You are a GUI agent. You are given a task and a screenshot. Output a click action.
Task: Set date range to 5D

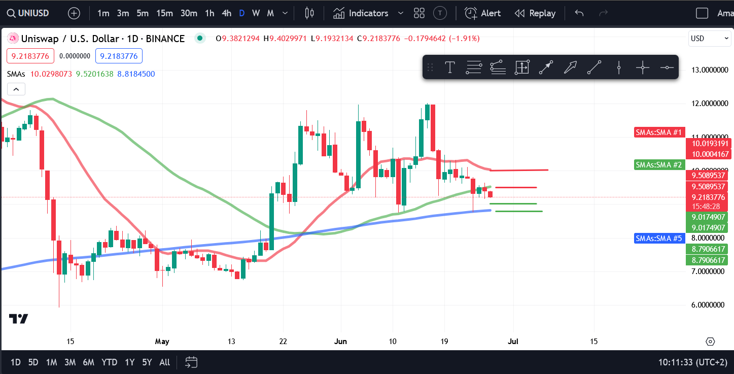[x=33, y=362]
